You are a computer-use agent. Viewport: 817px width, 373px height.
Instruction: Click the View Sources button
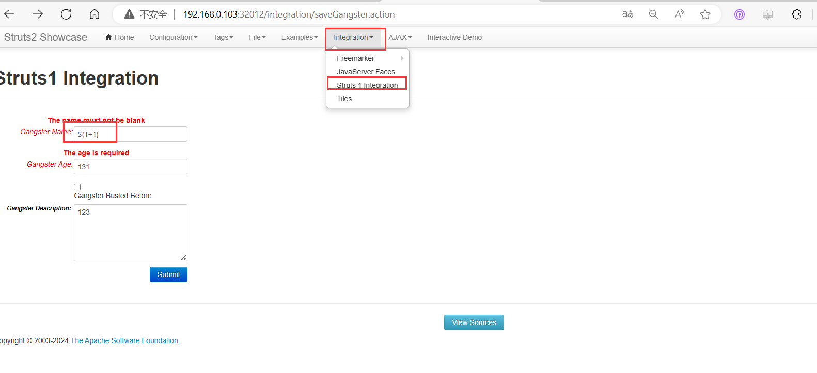[x=474, y=322]
